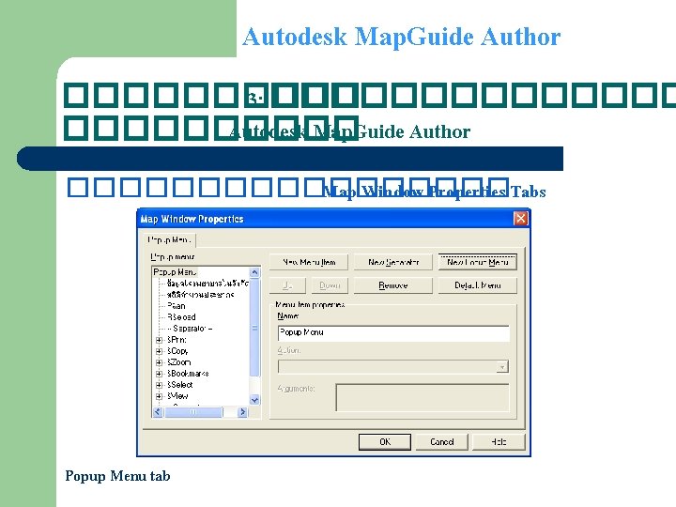The width and height of the screenshot is (676, 507).
Task: Open the Popup Menu tab
Action: coord(169,239)
